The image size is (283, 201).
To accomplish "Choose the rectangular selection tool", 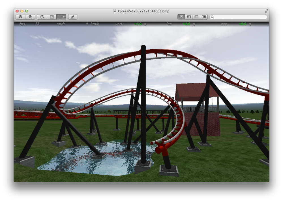I will pos(60,17).
